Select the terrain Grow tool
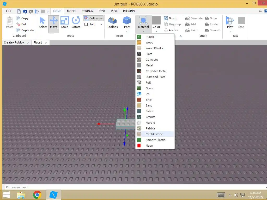This screenshot has width=267, height=200. (x=211, y=18)
